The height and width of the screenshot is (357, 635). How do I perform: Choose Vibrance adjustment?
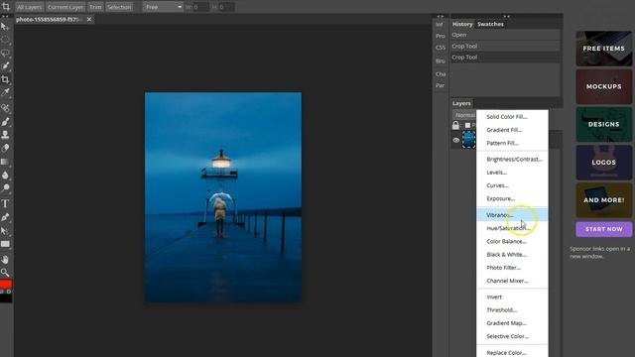(512, 215)
